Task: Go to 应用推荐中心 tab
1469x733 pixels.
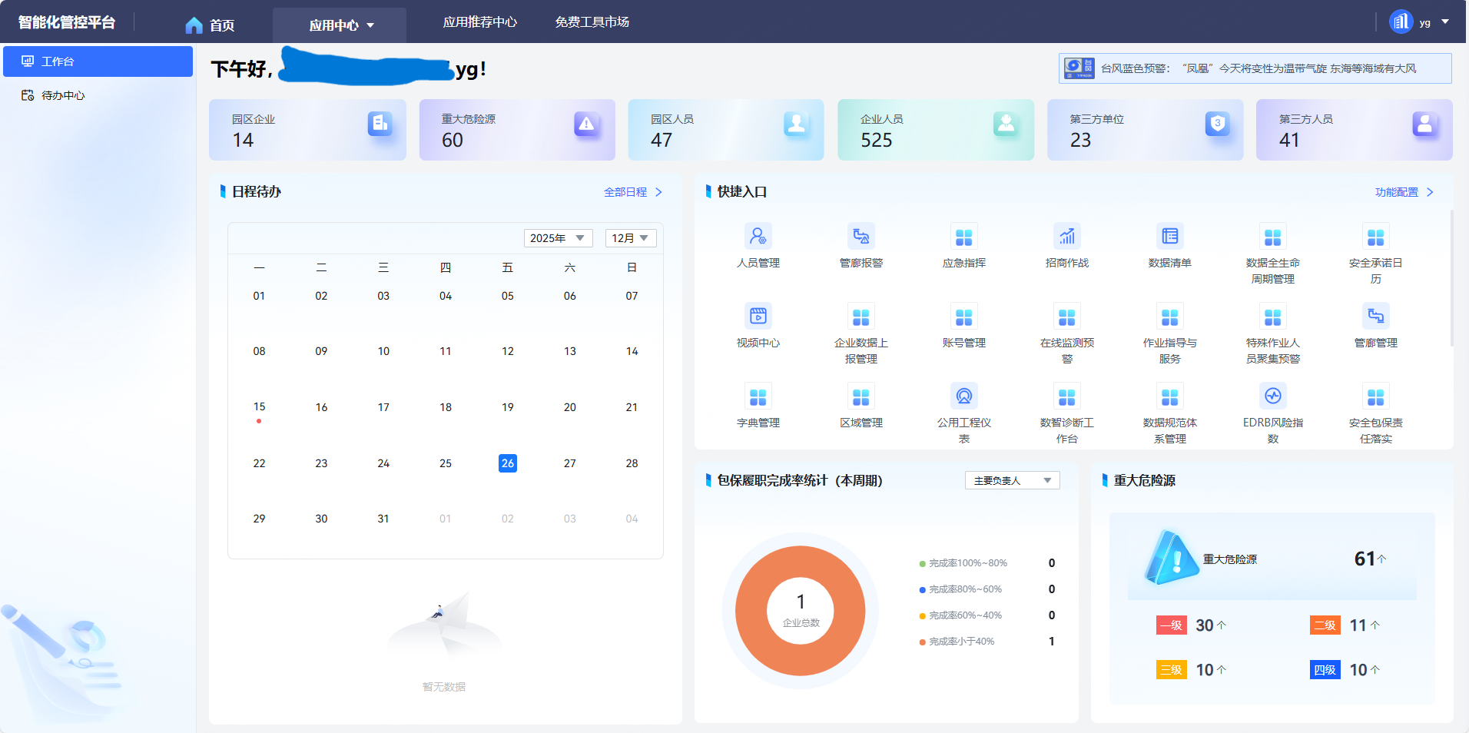Action: (x=480, y=22)
